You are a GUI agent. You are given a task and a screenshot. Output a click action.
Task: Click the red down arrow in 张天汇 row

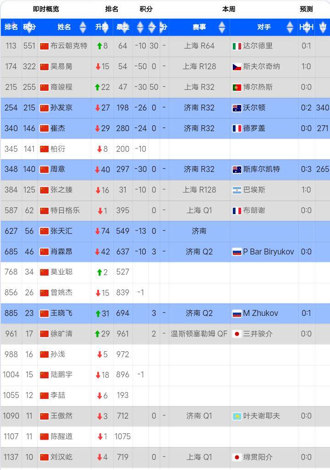tap(98, 231)
